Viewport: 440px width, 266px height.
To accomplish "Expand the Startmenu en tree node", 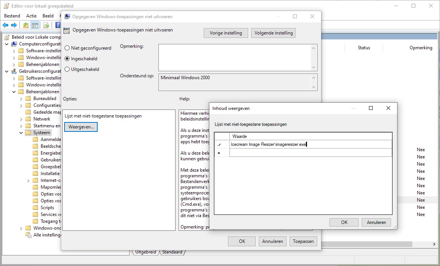I will coord(21,126).
